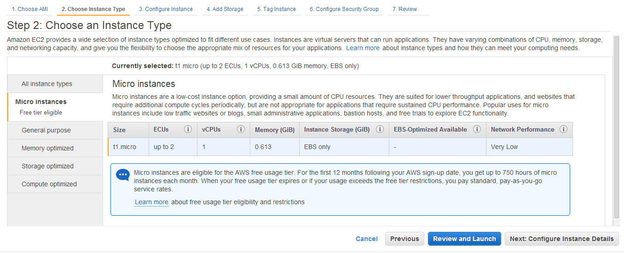Choose Compute optimized instance category

point(49,184)
